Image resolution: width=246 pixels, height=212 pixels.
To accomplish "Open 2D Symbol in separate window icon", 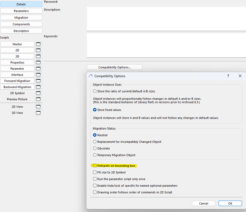I will click(38, 93).
